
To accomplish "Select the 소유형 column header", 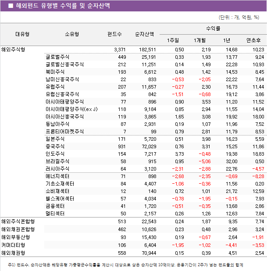I will point(71,34).
